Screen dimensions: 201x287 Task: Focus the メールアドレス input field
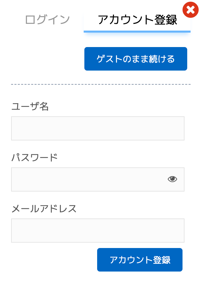point(98,231)
